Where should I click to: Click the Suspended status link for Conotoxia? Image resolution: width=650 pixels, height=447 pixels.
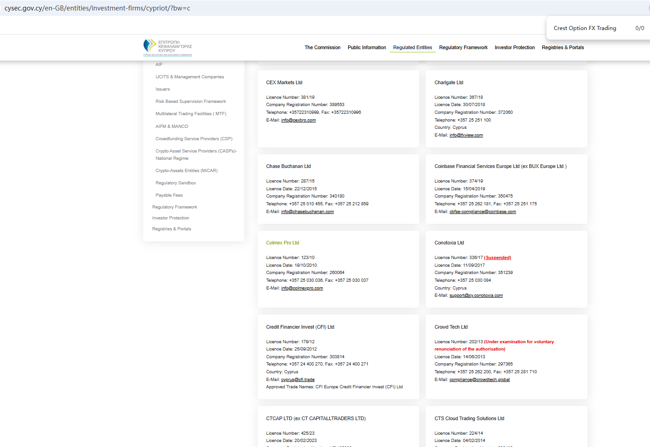[497, 258]
